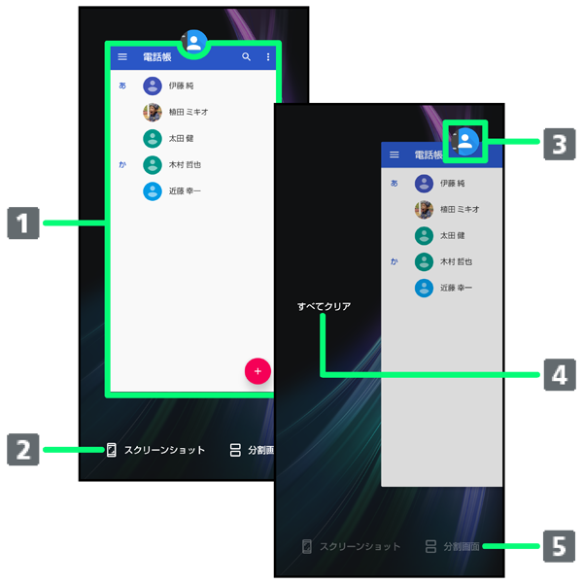The height and width of the screenshot is (584, 583).
Task: Open three-dot overflow menu in contacts
Action: (x=269, y=57)
